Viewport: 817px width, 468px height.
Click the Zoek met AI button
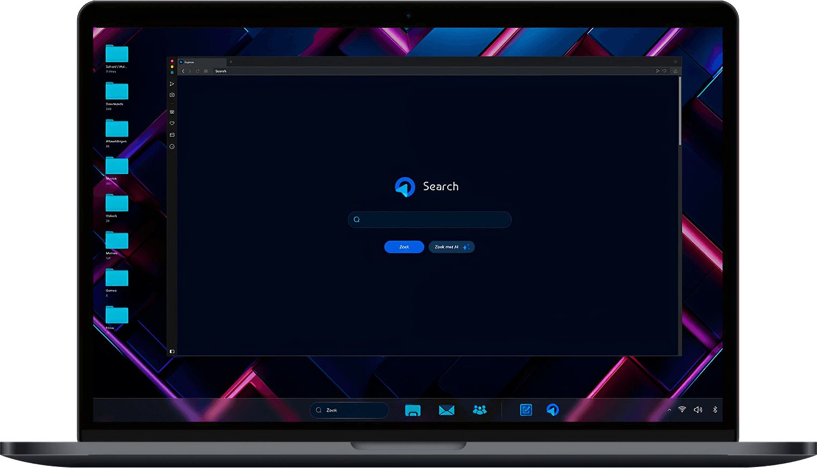pyautogui.click(x=451, y=247)
